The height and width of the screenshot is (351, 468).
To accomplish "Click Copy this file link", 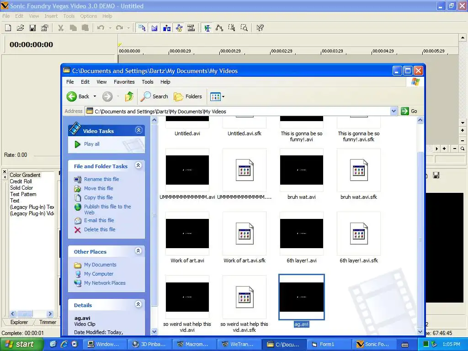I will (x=98, y=197).
